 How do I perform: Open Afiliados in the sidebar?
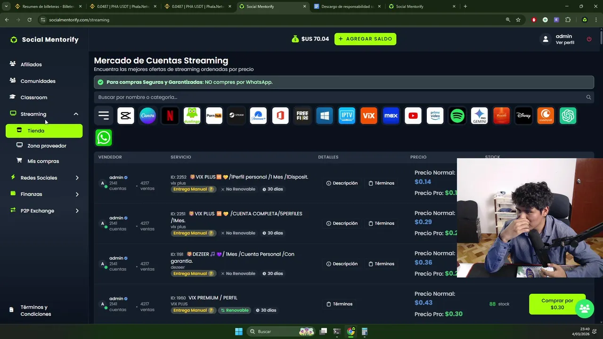point(31,65)
